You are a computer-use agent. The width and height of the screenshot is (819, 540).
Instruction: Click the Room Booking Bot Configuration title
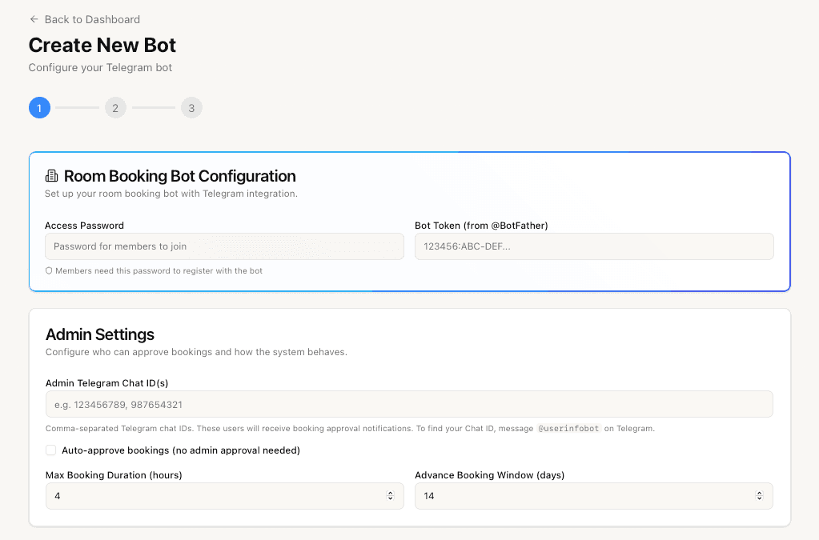pyautogui.click(x=179, y=176)
